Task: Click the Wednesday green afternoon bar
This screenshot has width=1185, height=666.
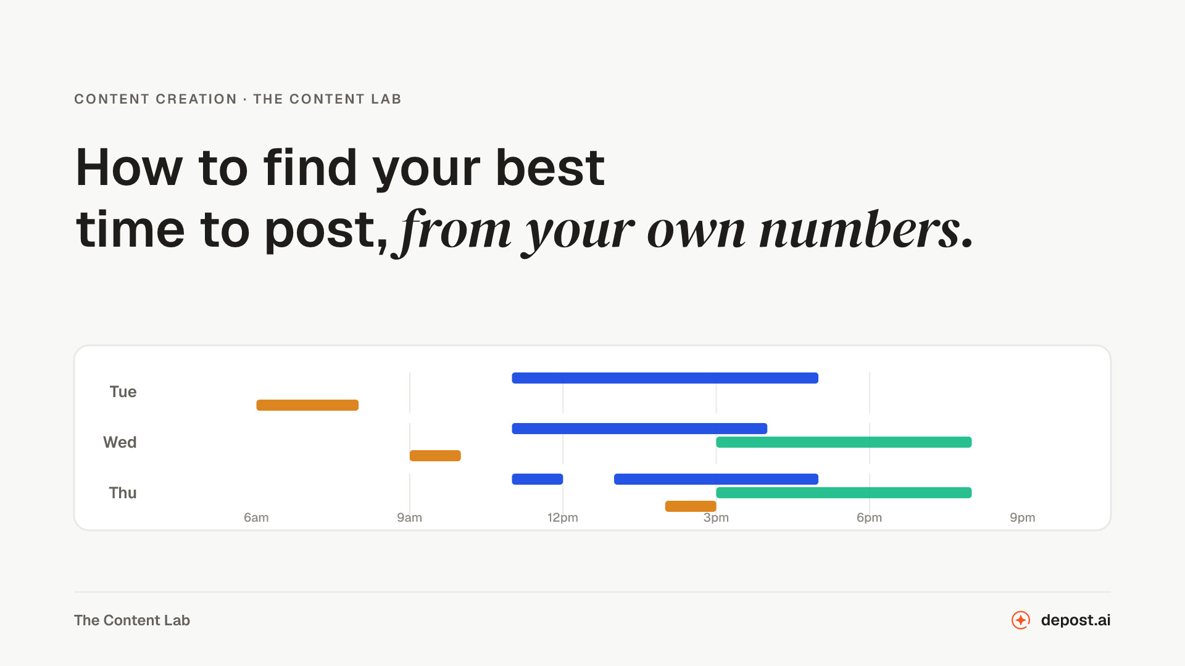Action: click(844, 442)
